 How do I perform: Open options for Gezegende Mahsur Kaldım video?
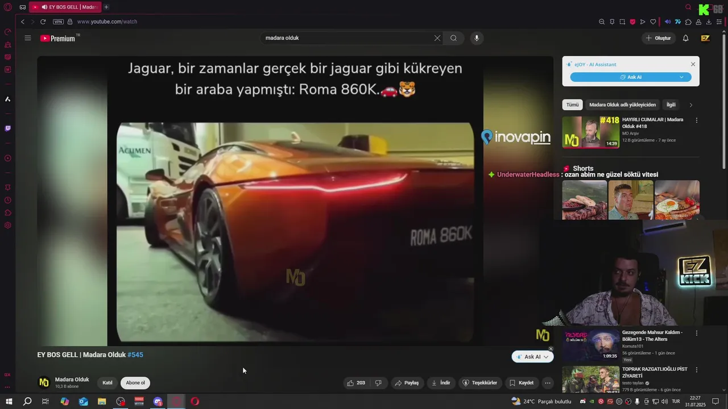(697, 333)
